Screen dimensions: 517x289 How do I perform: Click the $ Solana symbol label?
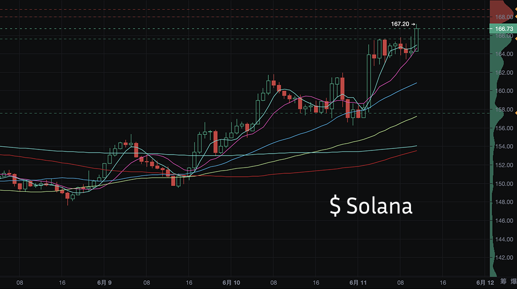[371, 206]
